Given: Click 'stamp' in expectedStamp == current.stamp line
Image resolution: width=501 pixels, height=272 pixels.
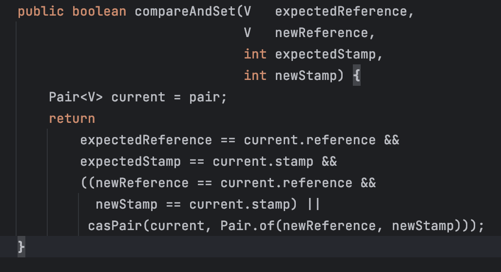Looking at the screenshot, I should [302, 161].
